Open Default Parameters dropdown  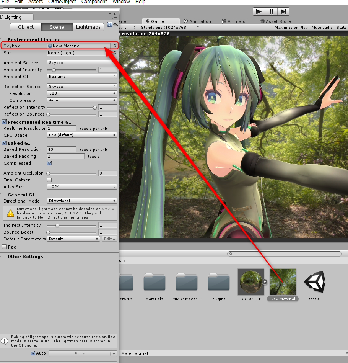pos(73,239)
